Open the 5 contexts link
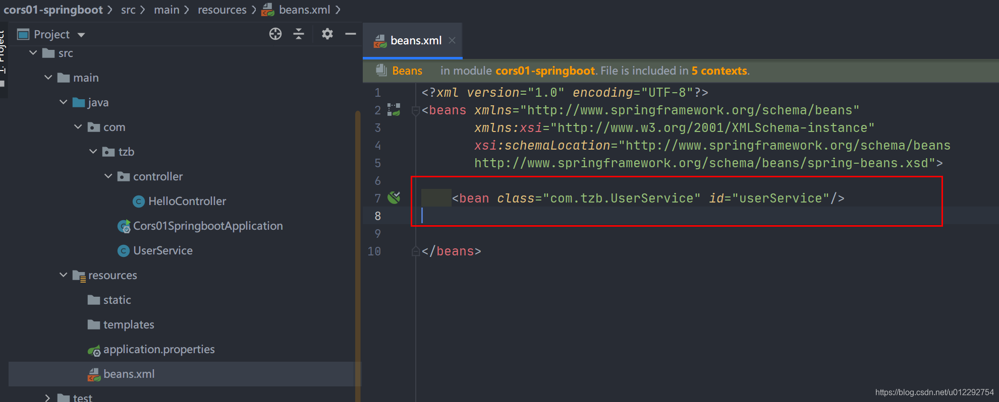Viewport: 999px width, 402px height. coord(719,71)
